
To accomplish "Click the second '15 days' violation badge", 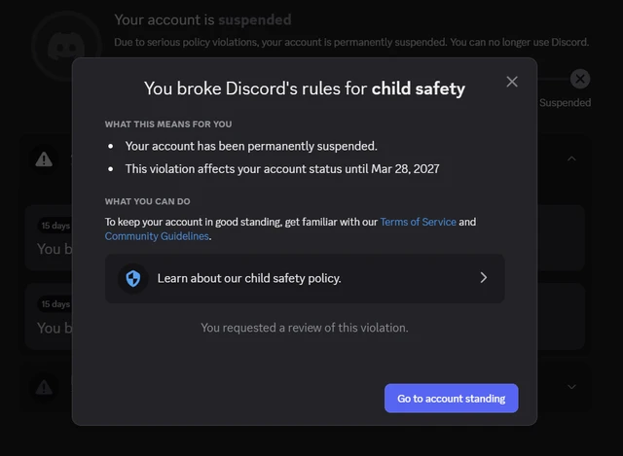I will point(55,304).
